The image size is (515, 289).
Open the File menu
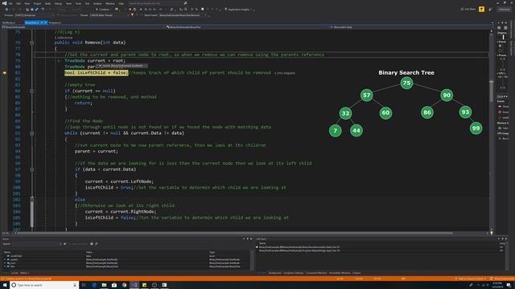point(10,3)
